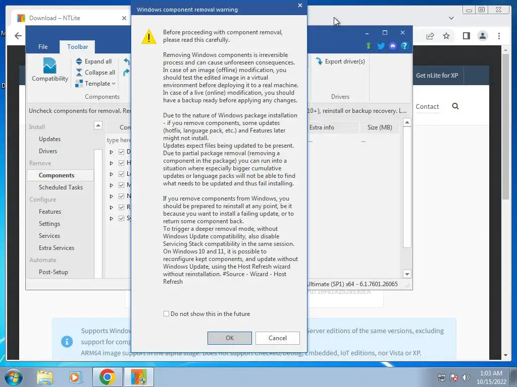Image resolution: width=517 pixels, height=387 pixels.
Task: Click 'Get nLite for XP' link on webpage
Action: click(x=437, y=76)
